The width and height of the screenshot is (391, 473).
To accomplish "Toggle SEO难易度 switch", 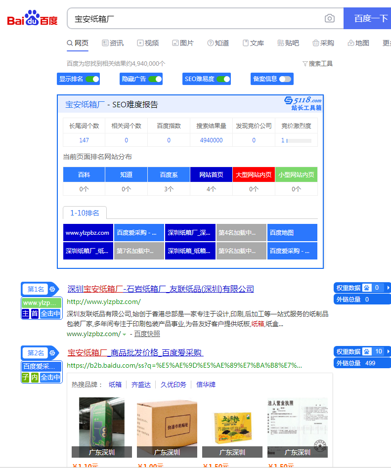I will tap(223, 79).
